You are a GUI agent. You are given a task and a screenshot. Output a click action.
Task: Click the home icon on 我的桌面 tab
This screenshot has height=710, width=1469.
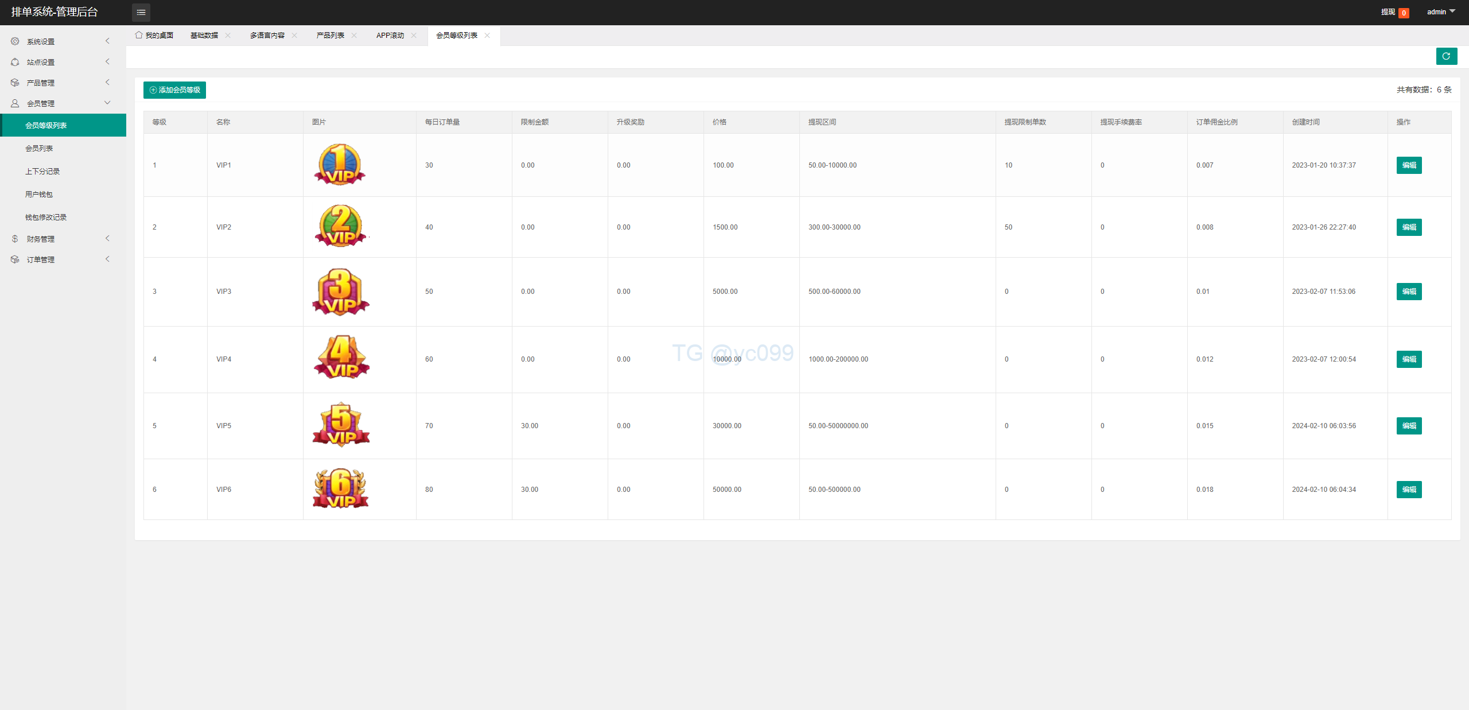(139, 35)
